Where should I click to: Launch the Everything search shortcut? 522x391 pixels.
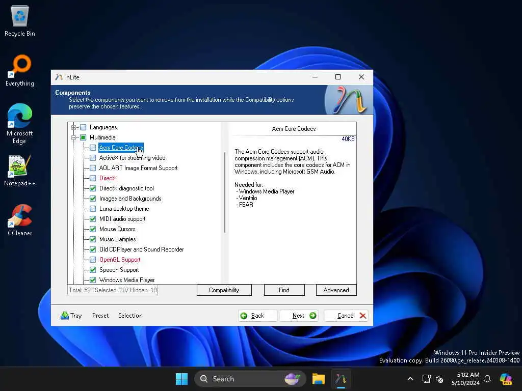(20, 71)
